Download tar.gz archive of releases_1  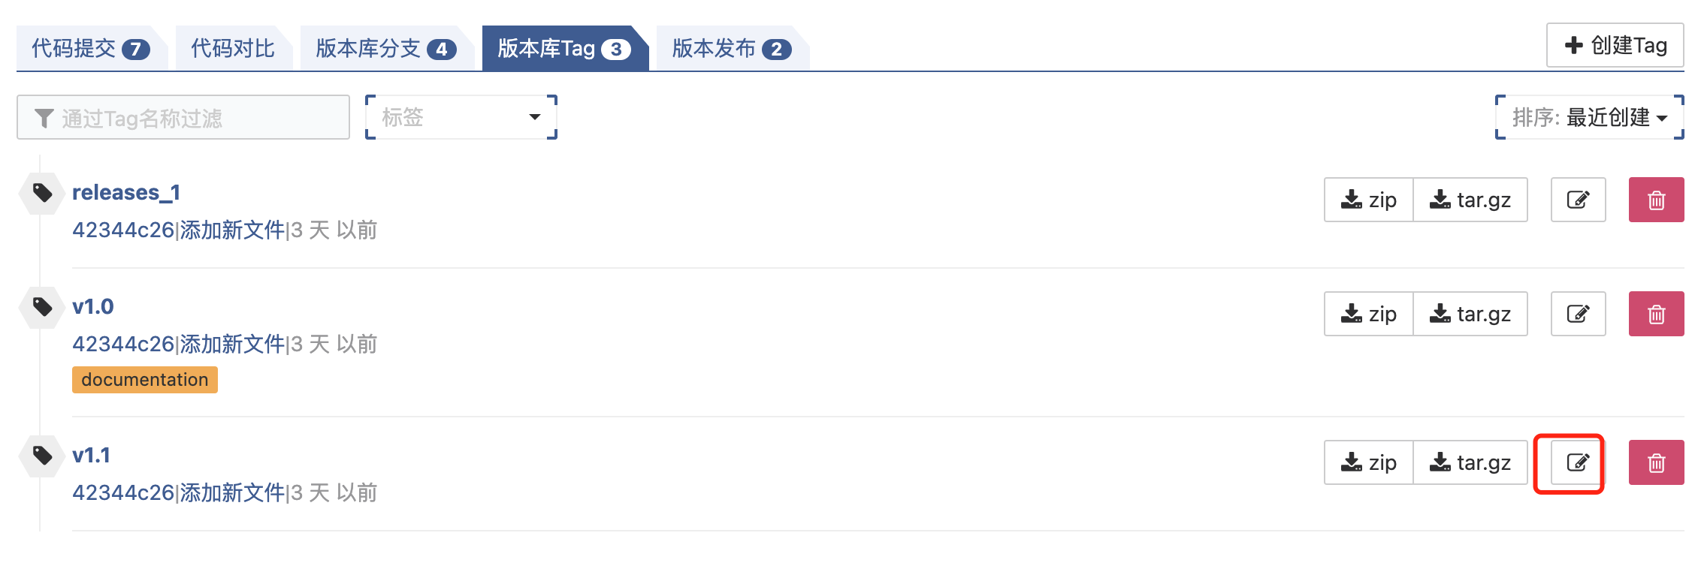tap(1470, 200)
